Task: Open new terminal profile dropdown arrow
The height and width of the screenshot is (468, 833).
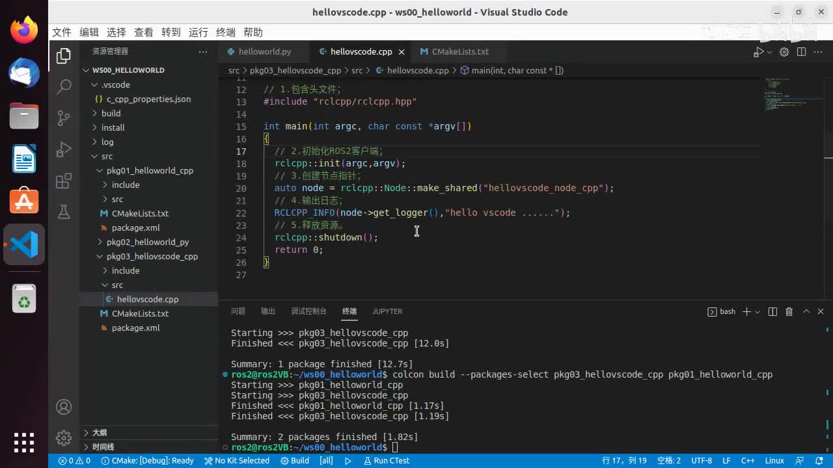Action: click(757, 312)
